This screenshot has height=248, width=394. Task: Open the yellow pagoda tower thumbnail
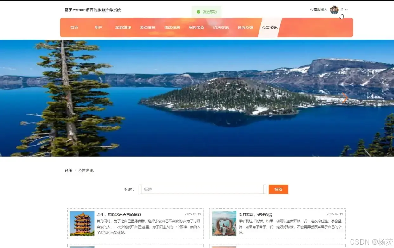(x=82, y=223)
